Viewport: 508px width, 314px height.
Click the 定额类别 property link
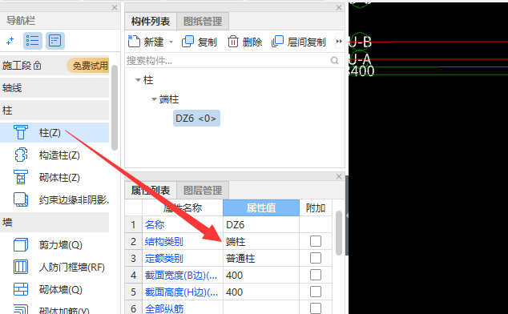(x=164, y=258)
